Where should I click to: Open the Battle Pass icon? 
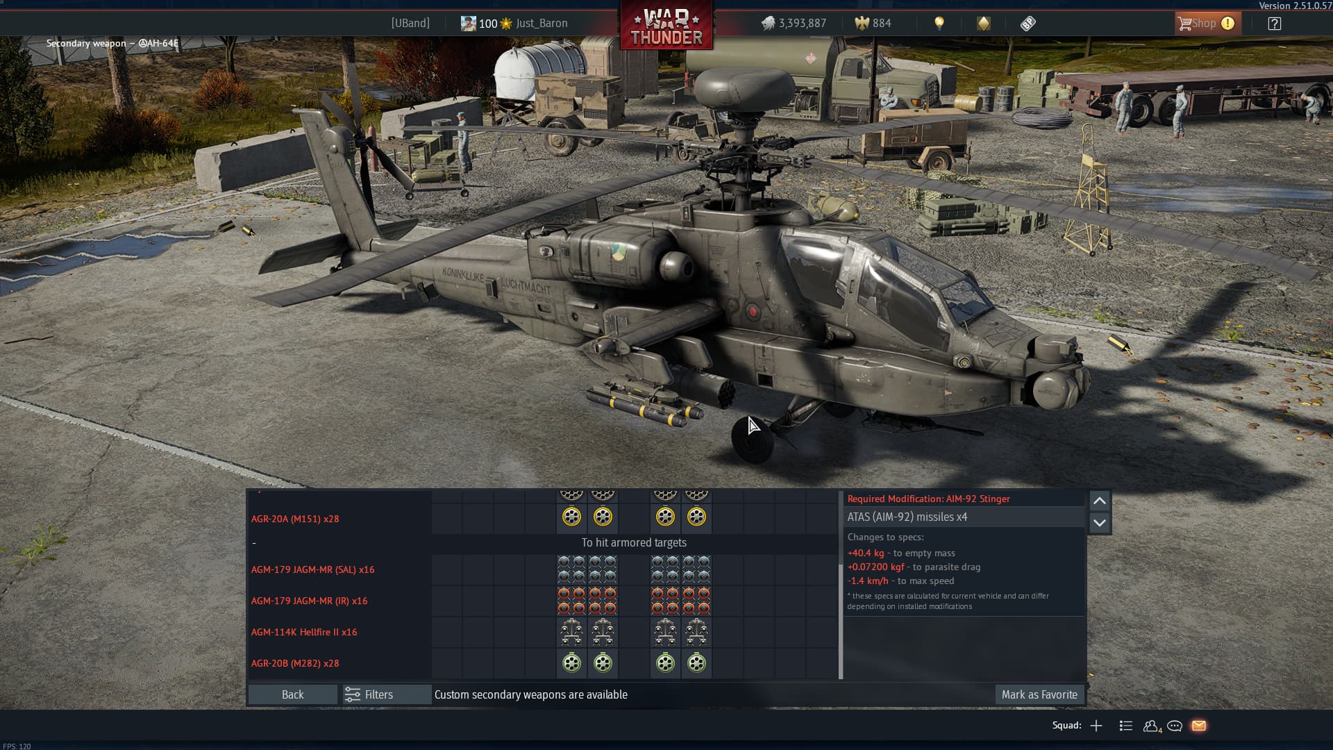pyautogui.click(x=1028, y=24)
